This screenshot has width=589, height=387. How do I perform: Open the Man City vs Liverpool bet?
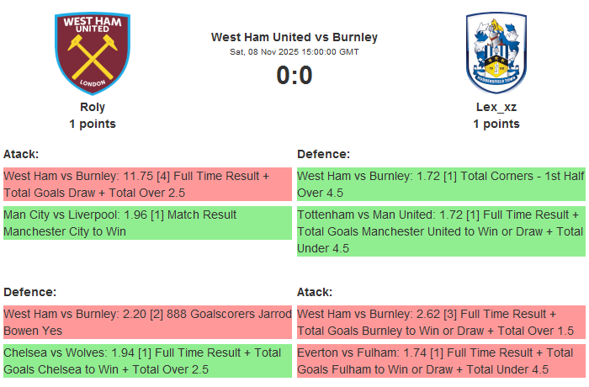pos(147,223)
